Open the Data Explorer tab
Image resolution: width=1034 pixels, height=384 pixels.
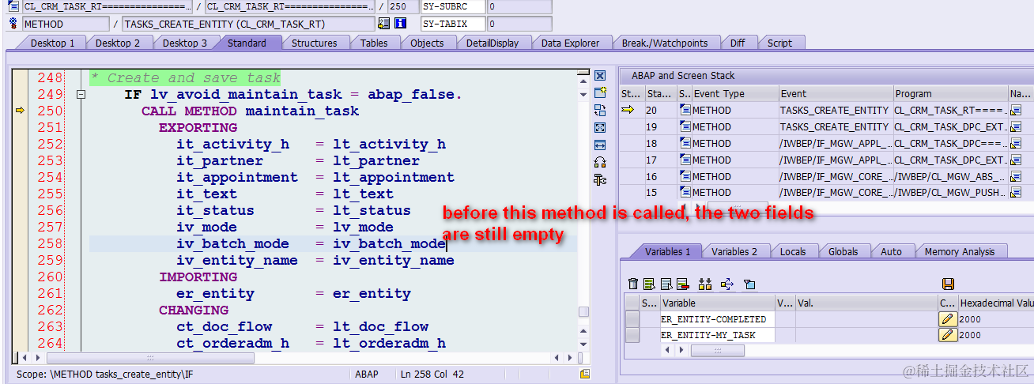(570, 43)
